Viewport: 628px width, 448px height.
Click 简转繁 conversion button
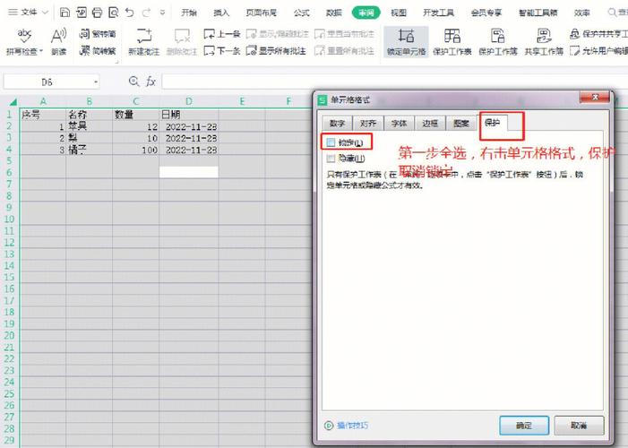pyautogui.click(x=98, y=51)
